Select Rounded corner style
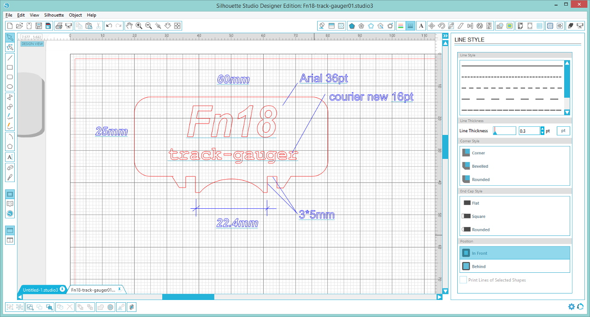590x317 pixels. point(515,180)
